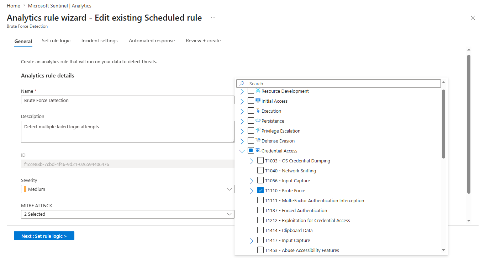Check T1453 Abuse Accessibility Features checkbox
Viewport: 485px width, 258px height.
[x=260, y=250]
